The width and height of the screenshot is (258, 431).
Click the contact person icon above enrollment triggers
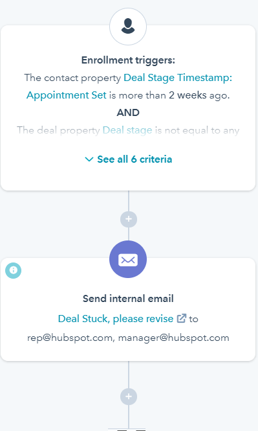pos(128,27)
